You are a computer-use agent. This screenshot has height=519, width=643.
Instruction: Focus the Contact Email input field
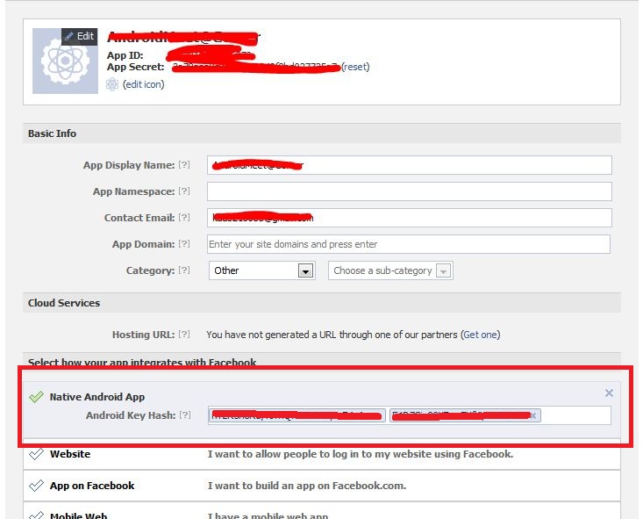point(410,218)
